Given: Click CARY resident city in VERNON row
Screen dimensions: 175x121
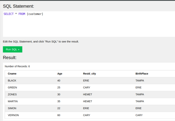Looking at the screenshot, I should [87, 115].
